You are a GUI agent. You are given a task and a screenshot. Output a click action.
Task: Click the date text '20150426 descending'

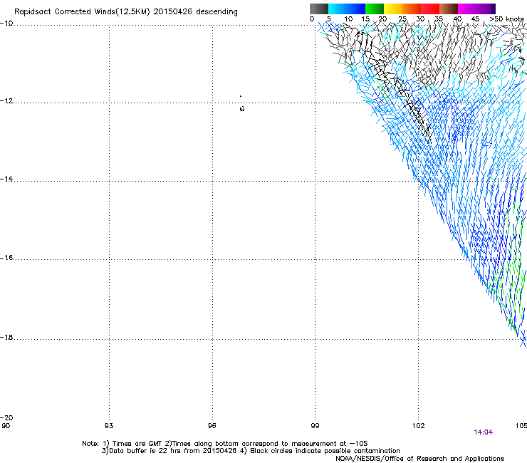coord(195,12)
